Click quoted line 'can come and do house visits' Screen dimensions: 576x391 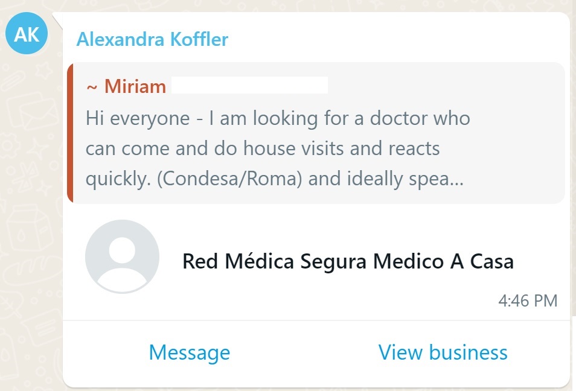click(263, 148)
